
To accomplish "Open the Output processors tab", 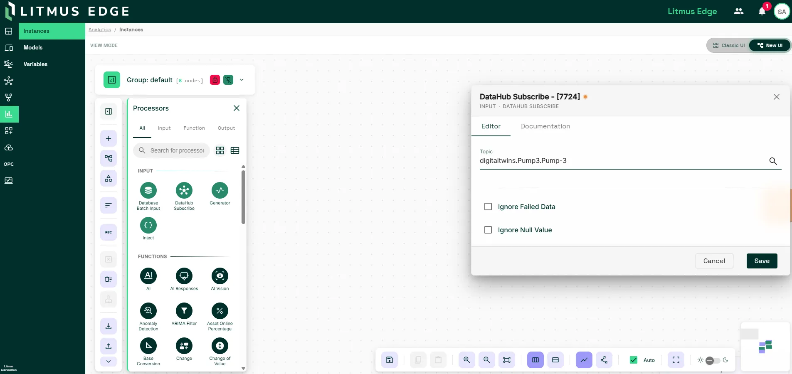I will [226, 128].
